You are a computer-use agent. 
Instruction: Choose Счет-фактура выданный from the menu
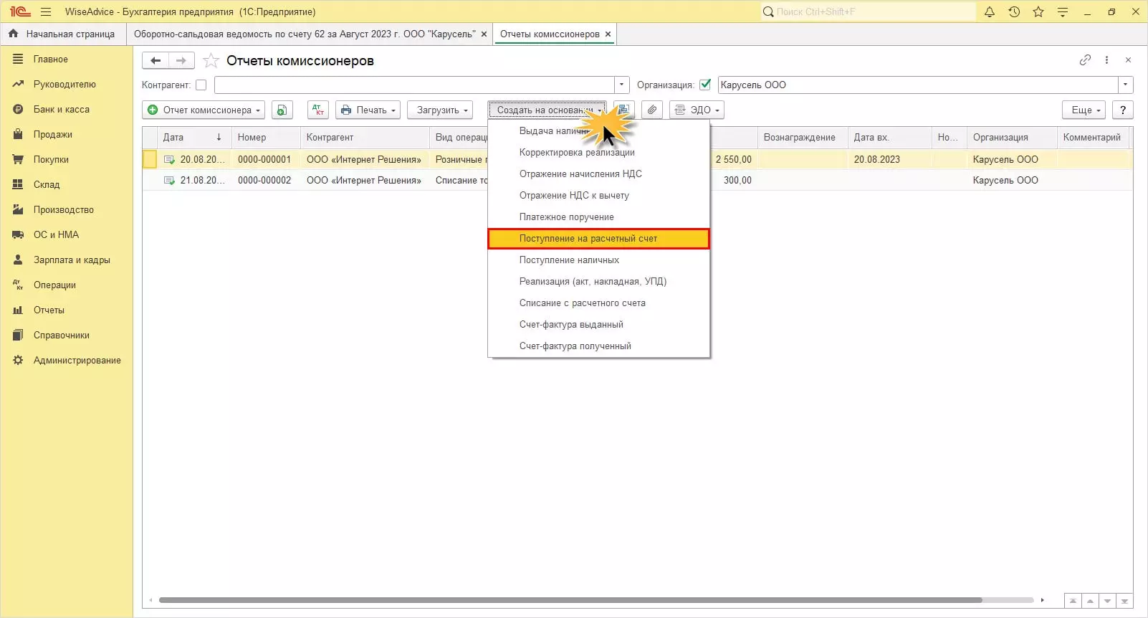point(571,325)
